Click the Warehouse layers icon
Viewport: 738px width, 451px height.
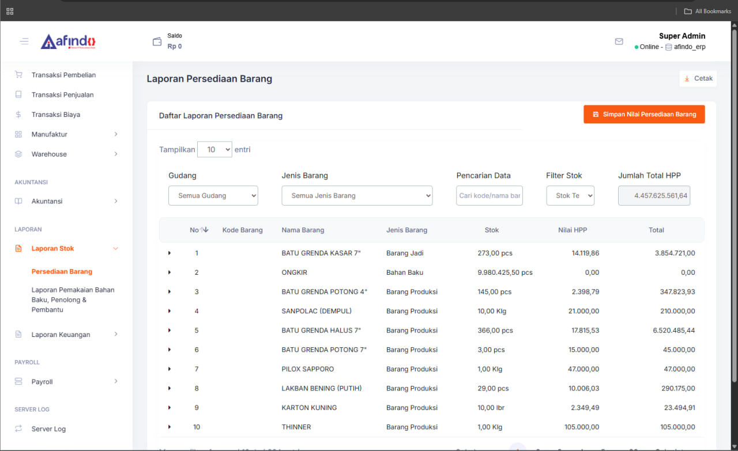pyautogui.click(x=18, y=154)
